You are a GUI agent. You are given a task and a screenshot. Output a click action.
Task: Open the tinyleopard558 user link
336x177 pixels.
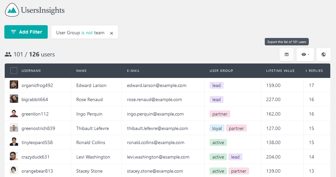[37, 142]
